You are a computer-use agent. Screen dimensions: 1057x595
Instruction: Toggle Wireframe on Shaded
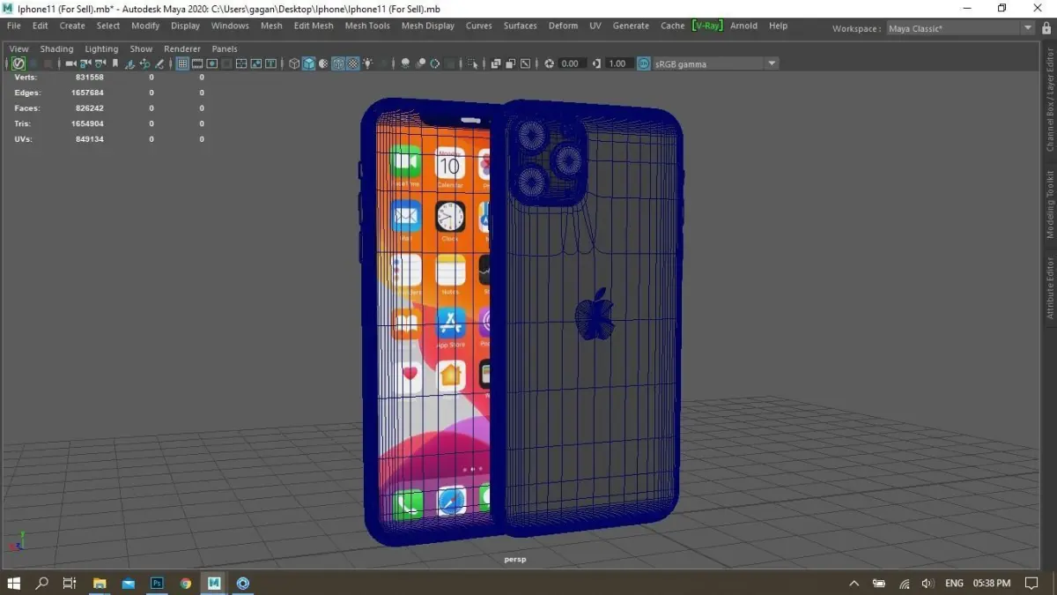click(338, 63)
